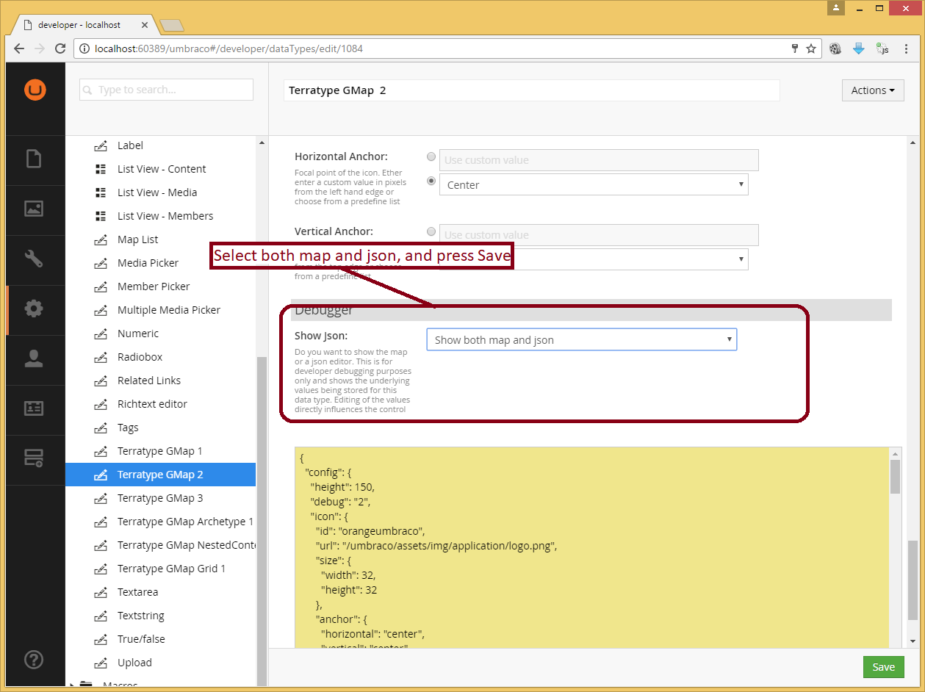Image resolution: width=925 pixels, height=692 pixels.
Task: Open the Numeric data type
Action: click(x=138, y=334)
